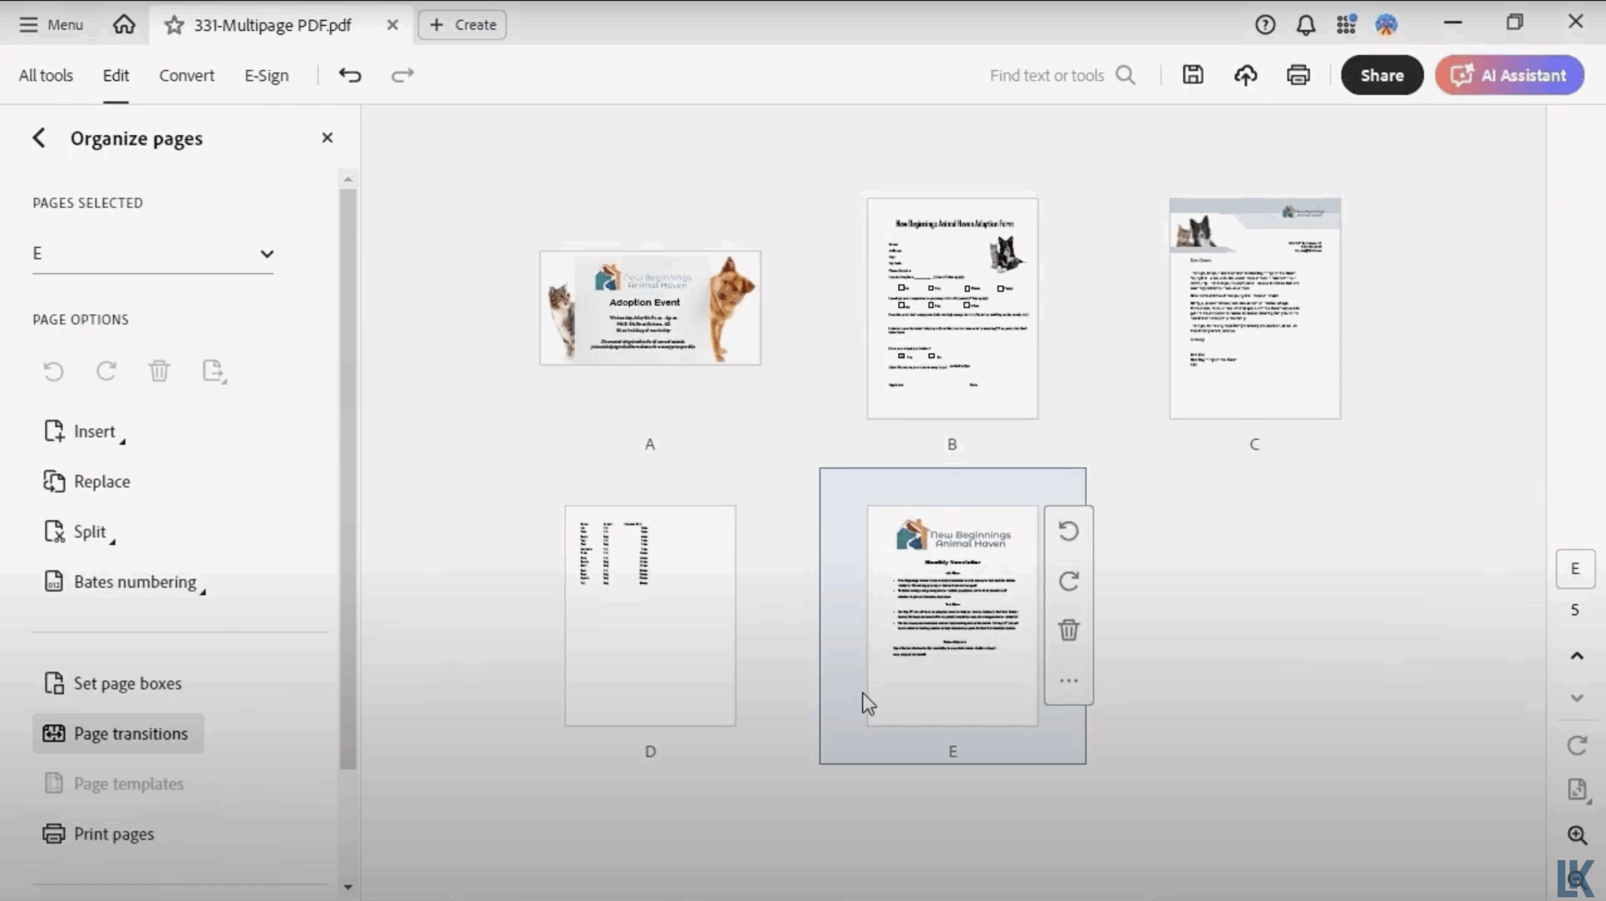Open the notifications bell
Screen dimensions: 1606x901
point(1306,25)
